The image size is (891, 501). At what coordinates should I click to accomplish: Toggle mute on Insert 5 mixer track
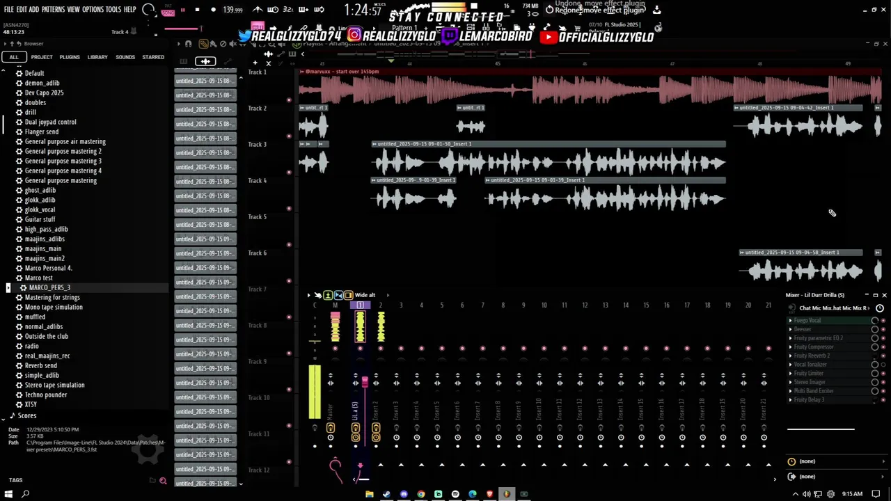coord(441,349)
